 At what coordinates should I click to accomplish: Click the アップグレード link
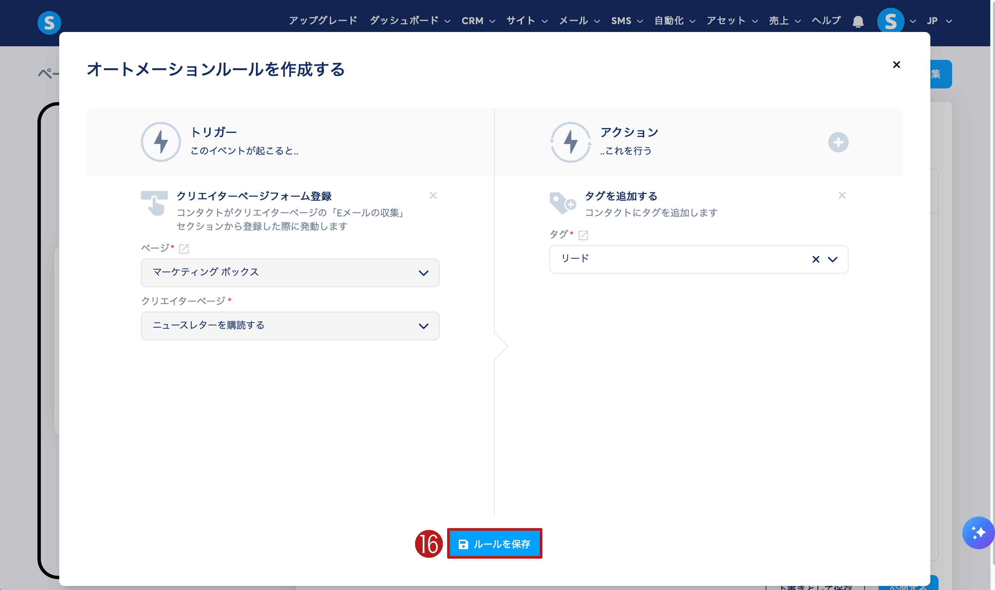coord(323,21)
